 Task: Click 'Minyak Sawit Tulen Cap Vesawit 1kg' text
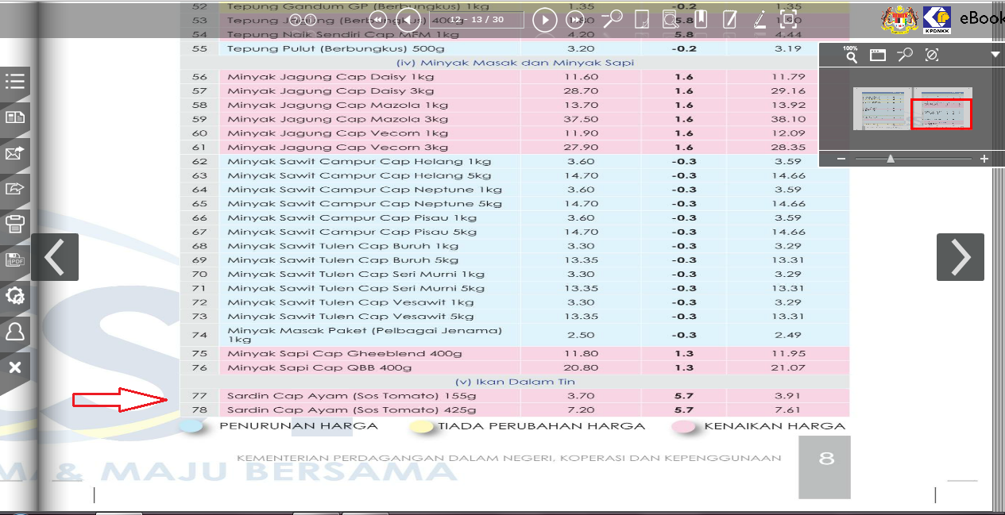[350, 302]
